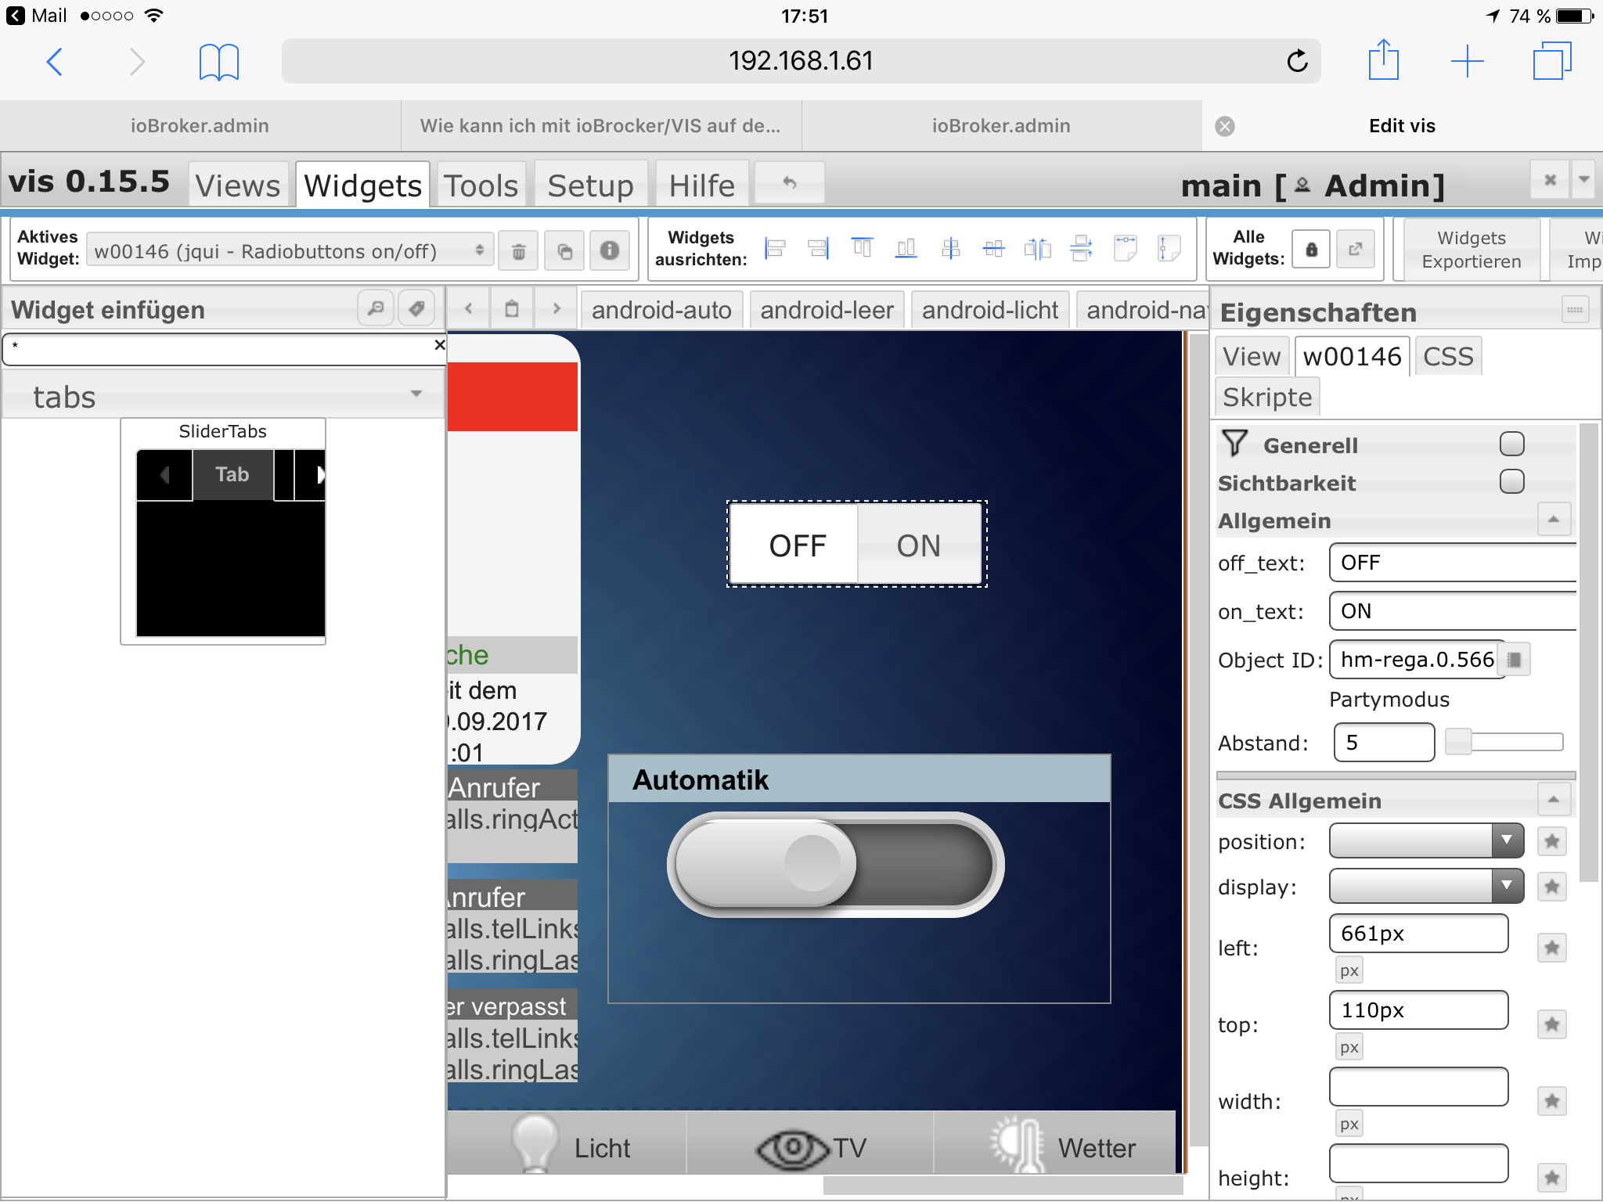Open Object ID selection dialog button
The image size is (1603, 1202).
pyautogui.click(x=1515, y=660)
